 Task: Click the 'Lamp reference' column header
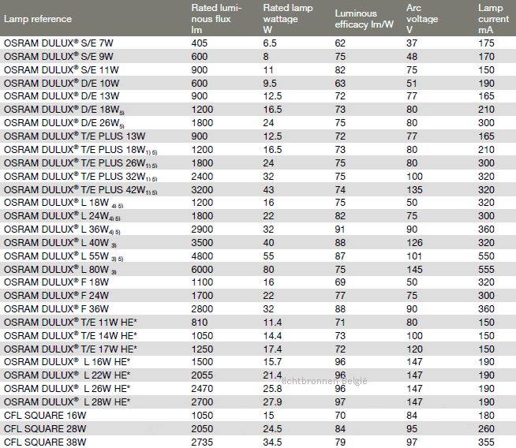tap(38, 19)
